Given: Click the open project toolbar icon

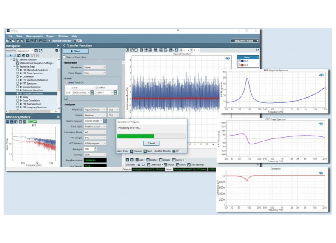Looking at the screenshot, I should coord(13,41).
